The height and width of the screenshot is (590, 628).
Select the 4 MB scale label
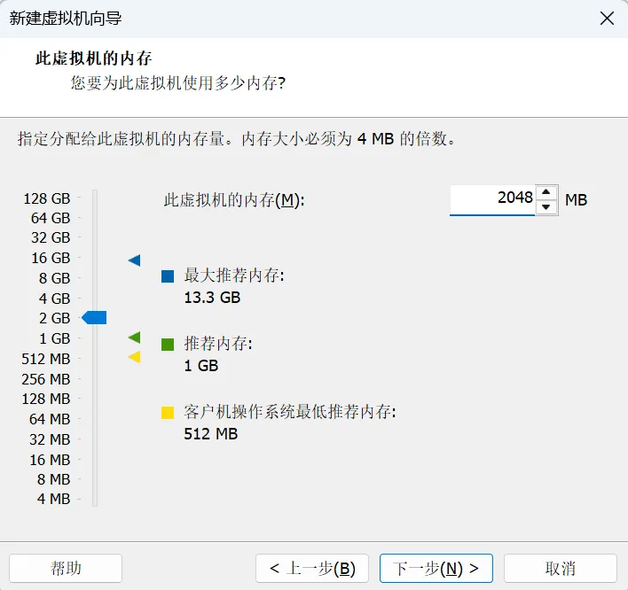point(54,499)
